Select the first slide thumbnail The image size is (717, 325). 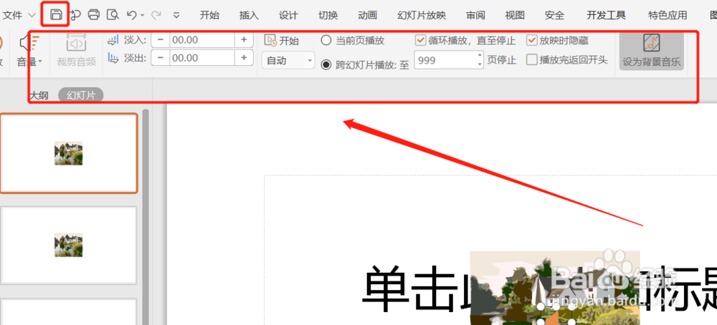69,153
